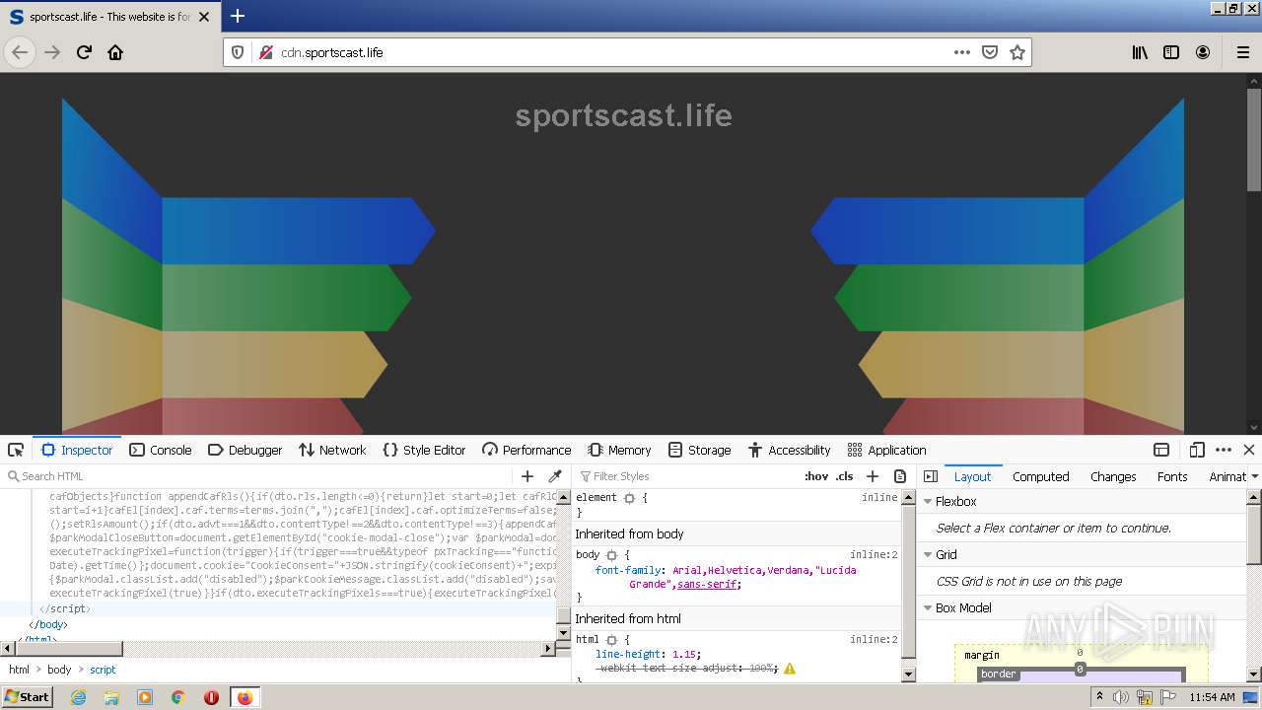Select the Layout sidebar tab
This screenshot has height=710, width=1262.
(972, 476)
